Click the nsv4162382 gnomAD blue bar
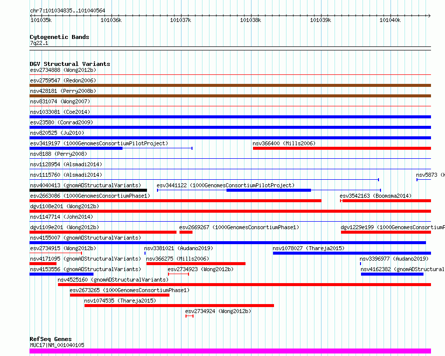Viewport: 445px width, 356px height. click(x=392, y=274)
